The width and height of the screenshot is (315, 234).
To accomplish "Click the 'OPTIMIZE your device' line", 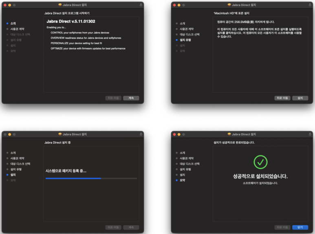I will [88, 49].
